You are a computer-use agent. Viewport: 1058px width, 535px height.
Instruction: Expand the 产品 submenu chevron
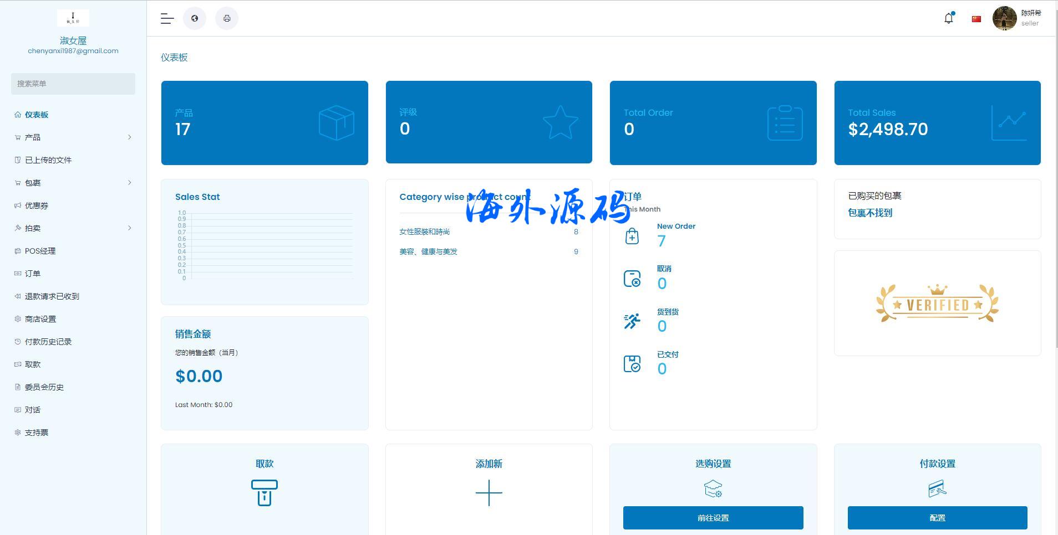click(130, 137)
